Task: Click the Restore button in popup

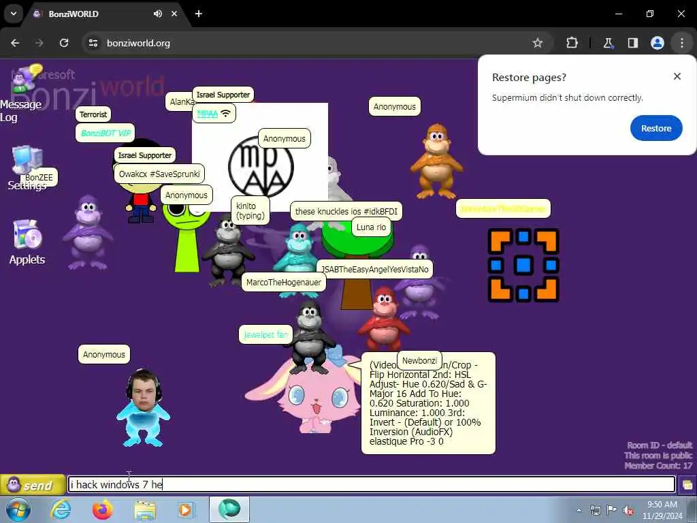Action: click(x=655, y=128)
